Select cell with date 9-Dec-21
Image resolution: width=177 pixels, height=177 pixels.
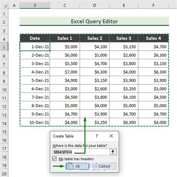[x=35, y=114]
